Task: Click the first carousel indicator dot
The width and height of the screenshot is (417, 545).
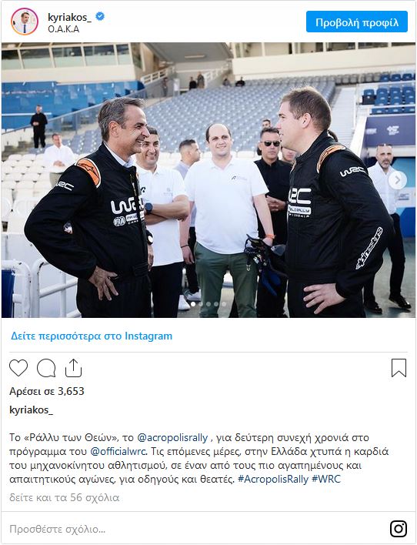Action: [193, 304]
